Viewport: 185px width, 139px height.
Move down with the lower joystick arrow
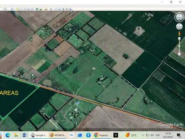click(x=179, y=29)
